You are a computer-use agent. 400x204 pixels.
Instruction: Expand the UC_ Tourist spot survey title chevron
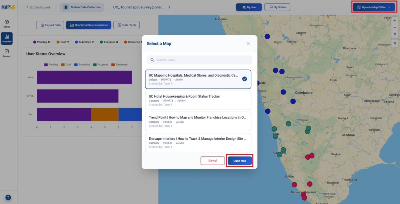[x=169, y=7]
